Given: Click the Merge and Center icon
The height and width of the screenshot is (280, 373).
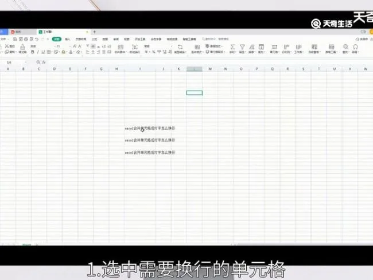Looking at the screenshot, I should 121,48.
